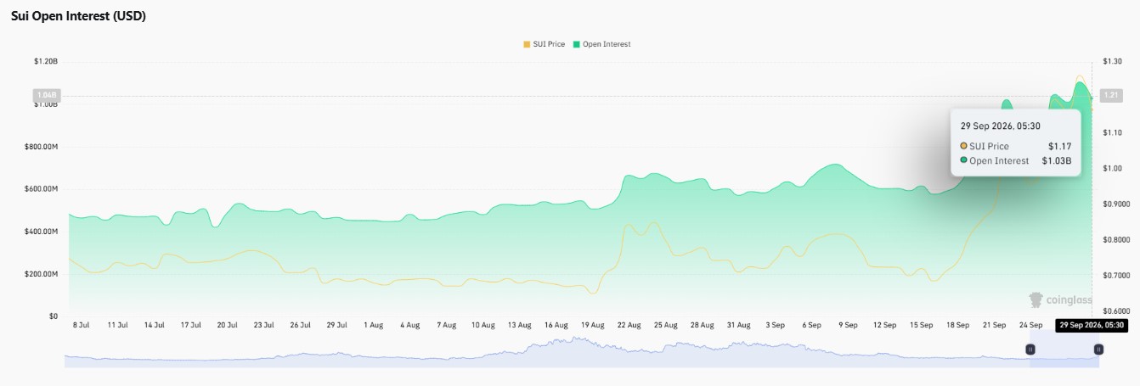Screen dimensions: 1140x386
Task: Click the '$1.10' right axis label
Action: pos(1112,132)
